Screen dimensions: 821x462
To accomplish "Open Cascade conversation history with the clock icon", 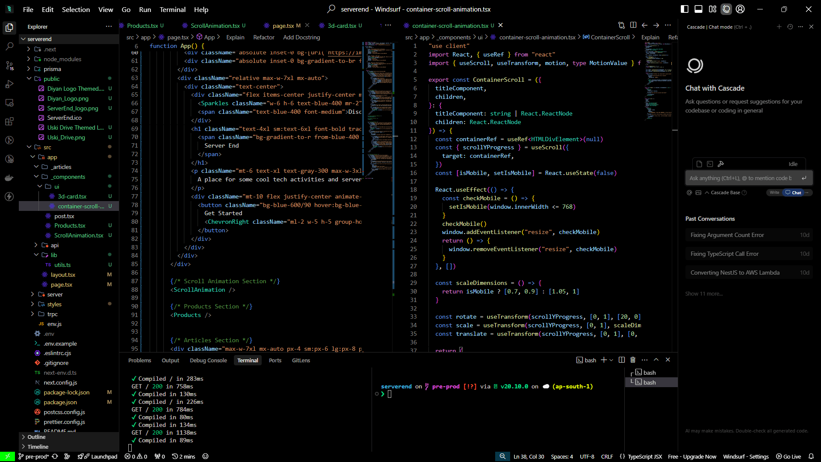I will click(790, 27).
